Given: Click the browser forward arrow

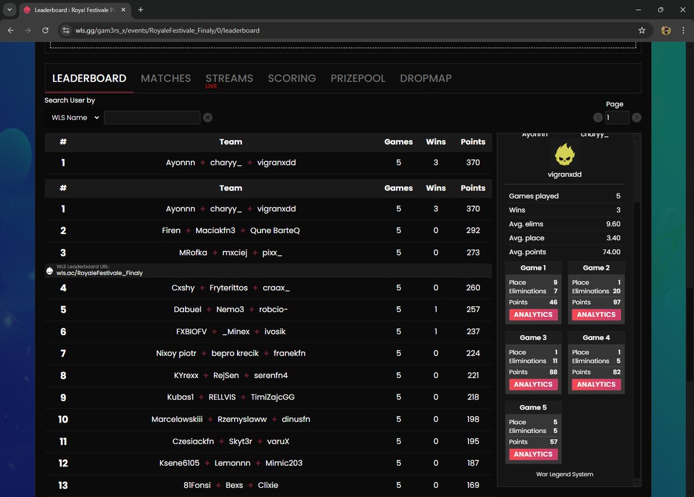Looking at the screenshot, I should point(28,30).
